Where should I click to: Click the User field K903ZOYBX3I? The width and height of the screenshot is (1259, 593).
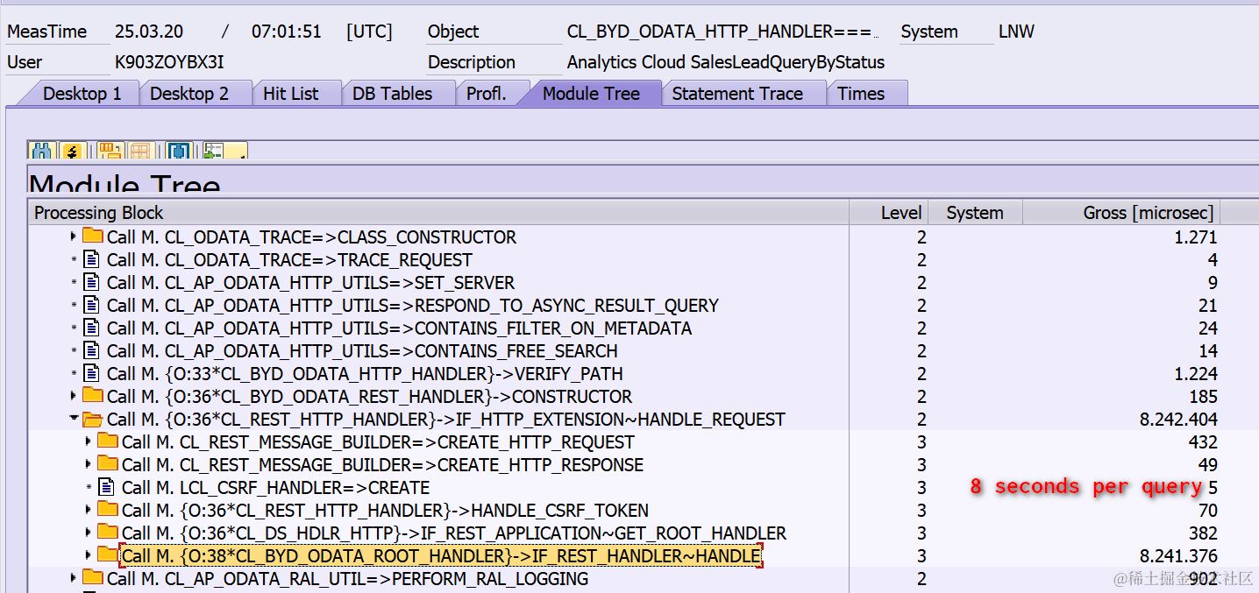point(169,63)
